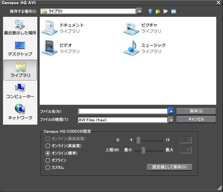Click the Q quality slider handle
The width and height of the screenshot is (223, 192).
point(138,140)
